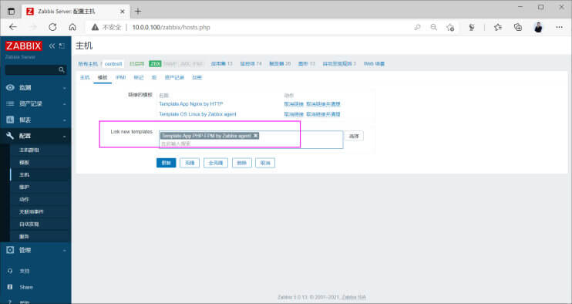Switch to the 加密 tab
572x304 pixels.
(197, 77)
